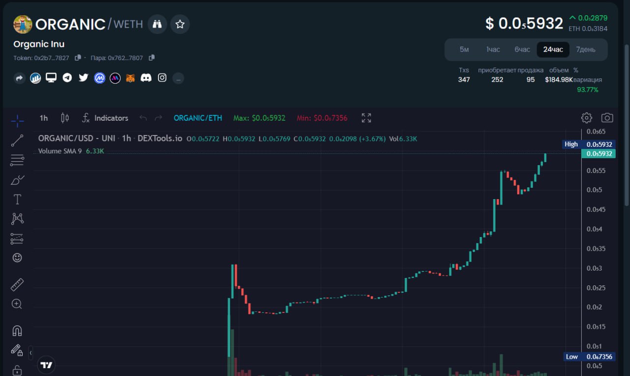Add token to MetaMask fox icon
The height and width of the screenshot is (376, 630).
click(x=130, y=78)
